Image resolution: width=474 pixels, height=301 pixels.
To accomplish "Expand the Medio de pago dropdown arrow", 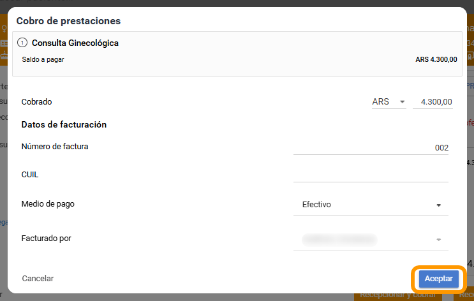I will [438, 205].
